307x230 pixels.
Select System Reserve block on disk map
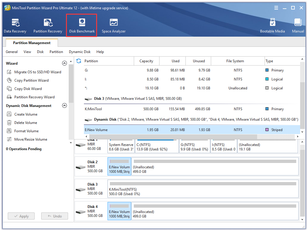pyautogui.click(x=121, y=146)
